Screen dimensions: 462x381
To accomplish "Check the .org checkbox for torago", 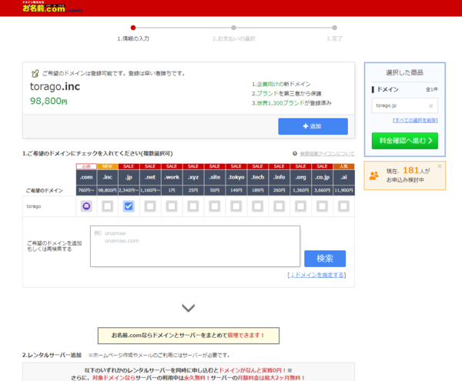I will tap(301, 206).
